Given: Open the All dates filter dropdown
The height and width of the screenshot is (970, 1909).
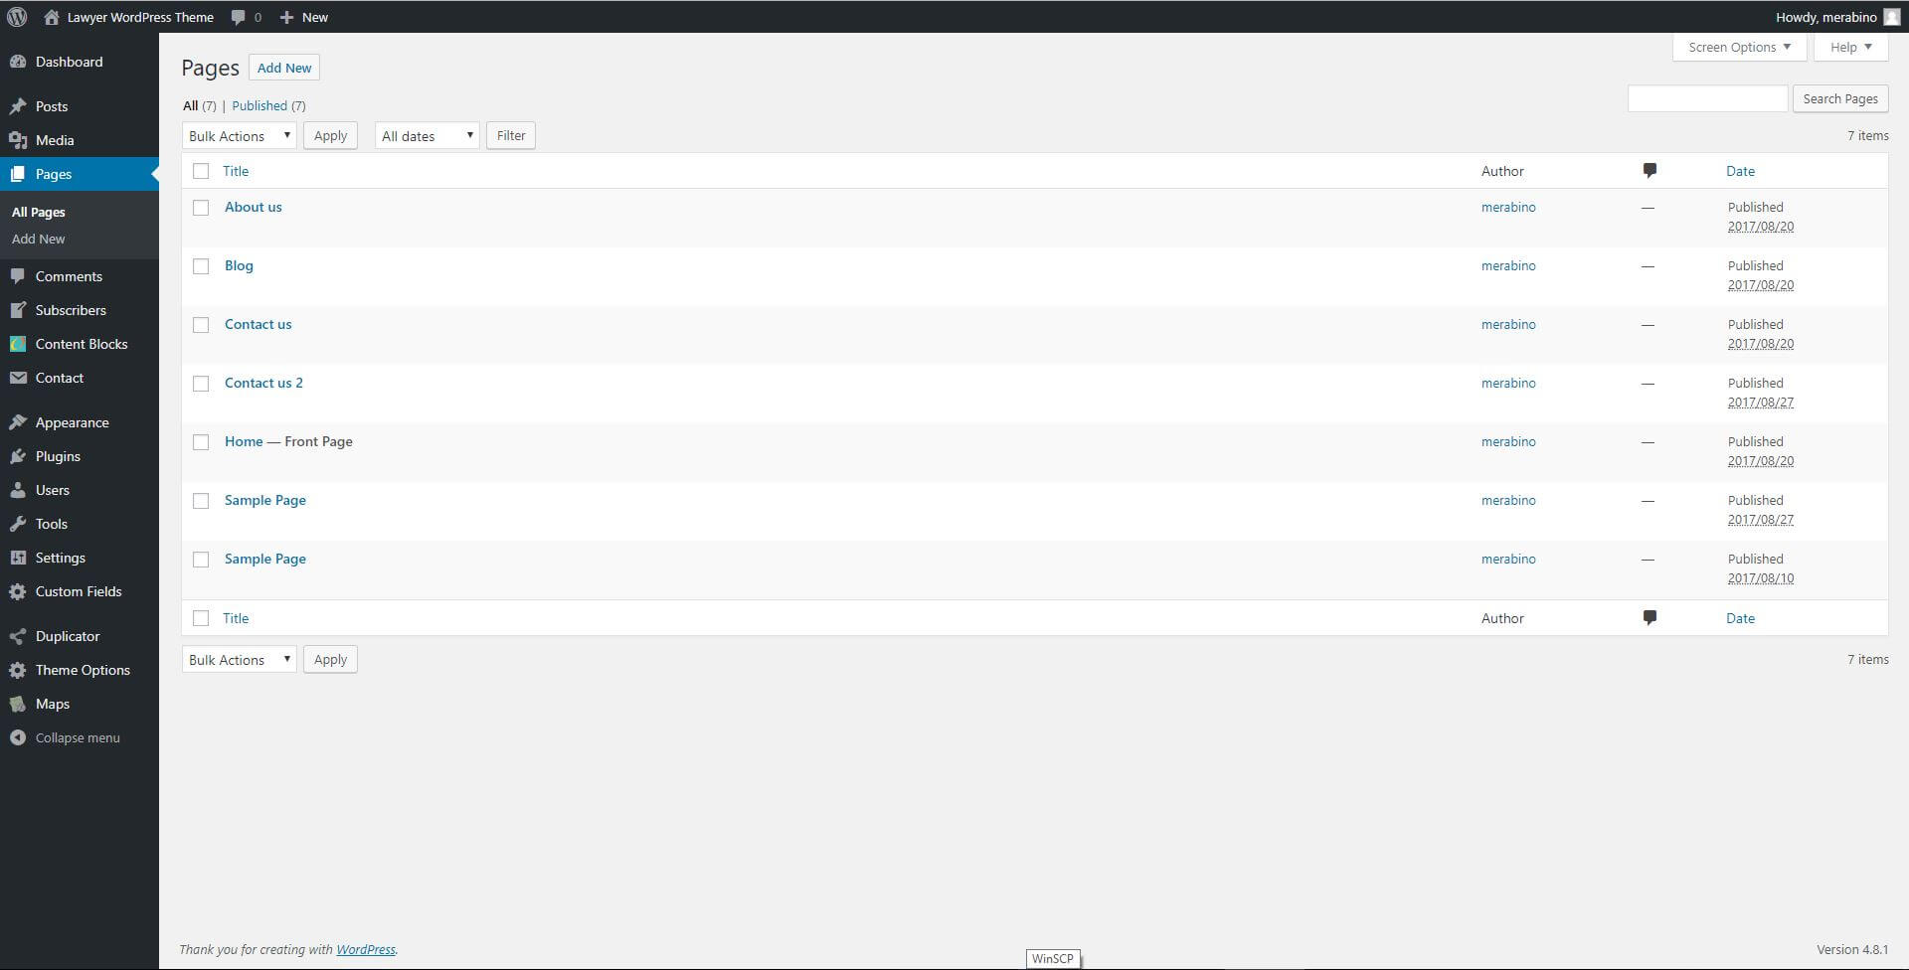Looking at the screenshot, I should pos(428,135).
